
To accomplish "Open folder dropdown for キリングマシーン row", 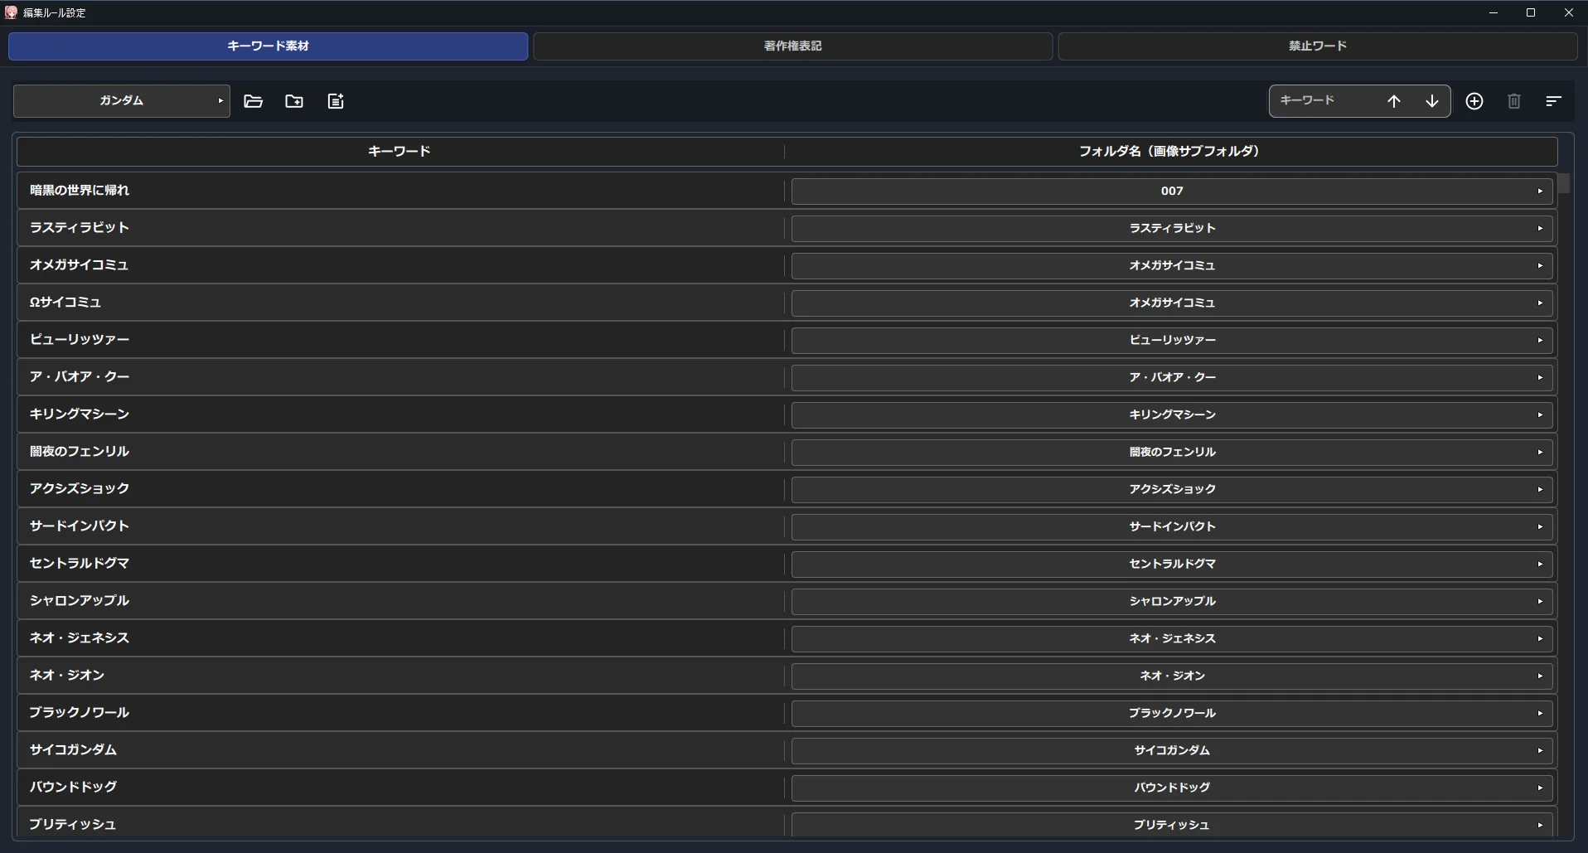I will click(x=1172, y=415).
